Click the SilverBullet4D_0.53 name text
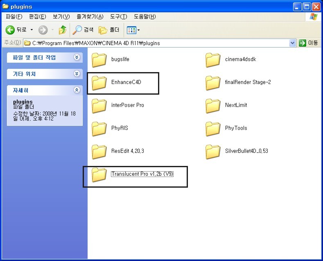 pyautogui.click(x=246, y=151)
